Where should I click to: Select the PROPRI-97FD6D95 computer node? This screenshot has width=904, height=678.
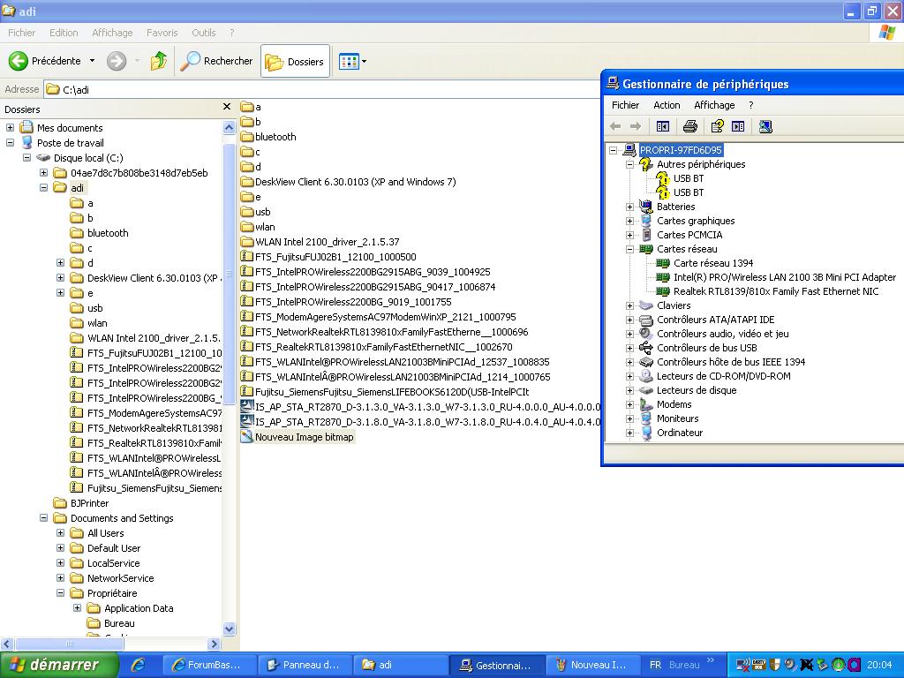pyautogui.click(x=681, y=150)
